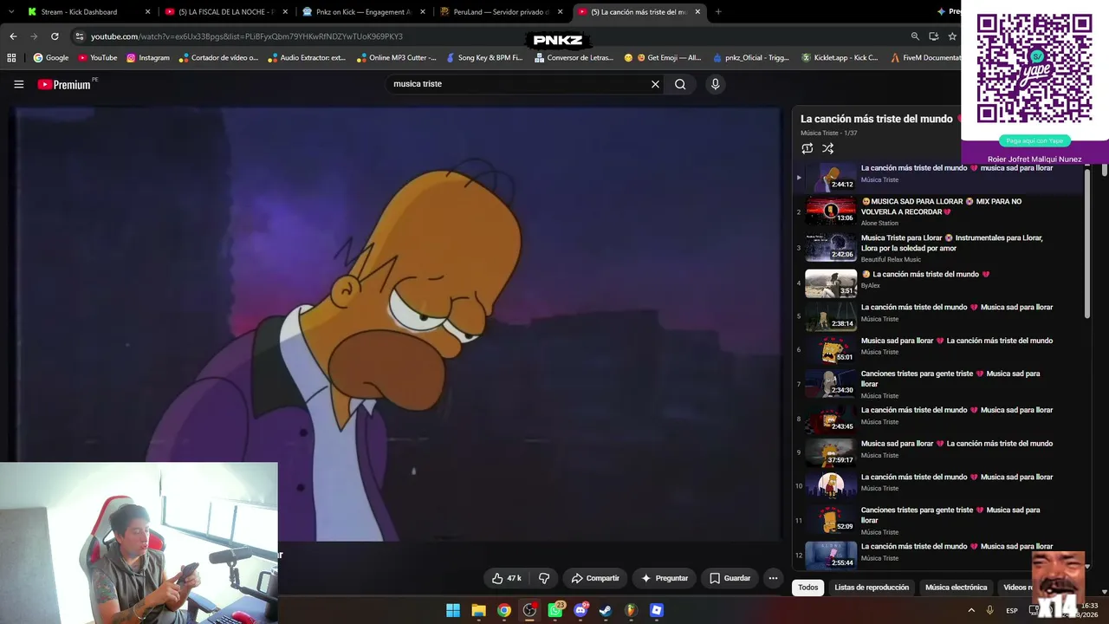Save video with Guardar
Image resolution: width=1109 pixels, height=624 pixels.
[730, 578]
